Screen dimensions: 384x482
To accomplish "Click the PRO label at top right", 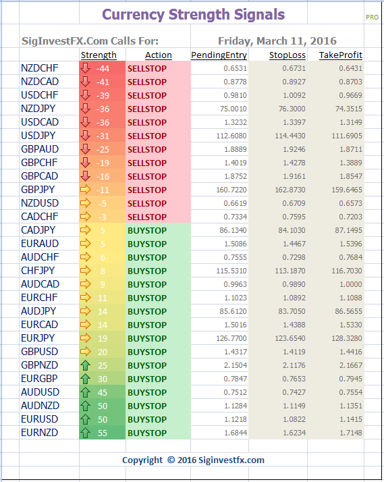I will coord(372,18).
